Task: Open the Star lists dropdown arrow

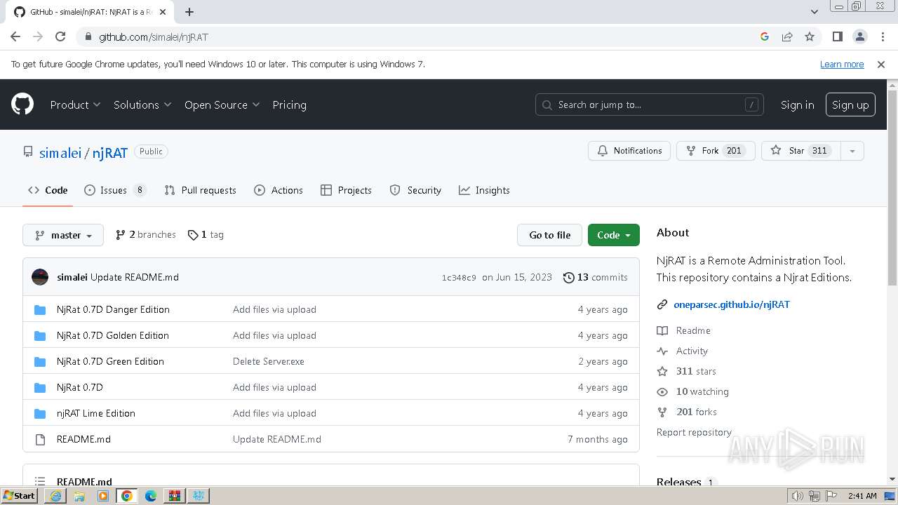Action: tap(852, 151)
